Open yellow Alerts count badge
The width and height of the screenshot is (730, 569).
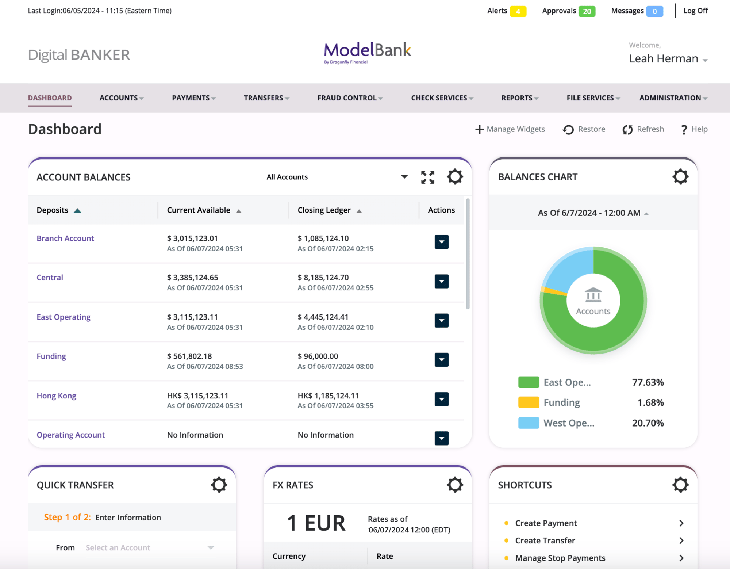518,11
